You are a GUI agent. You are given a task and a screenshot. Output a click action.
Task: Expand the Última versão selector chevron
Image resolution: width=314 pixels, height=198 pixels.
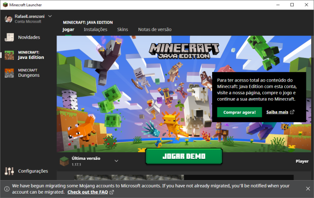[x=116, y=161]
